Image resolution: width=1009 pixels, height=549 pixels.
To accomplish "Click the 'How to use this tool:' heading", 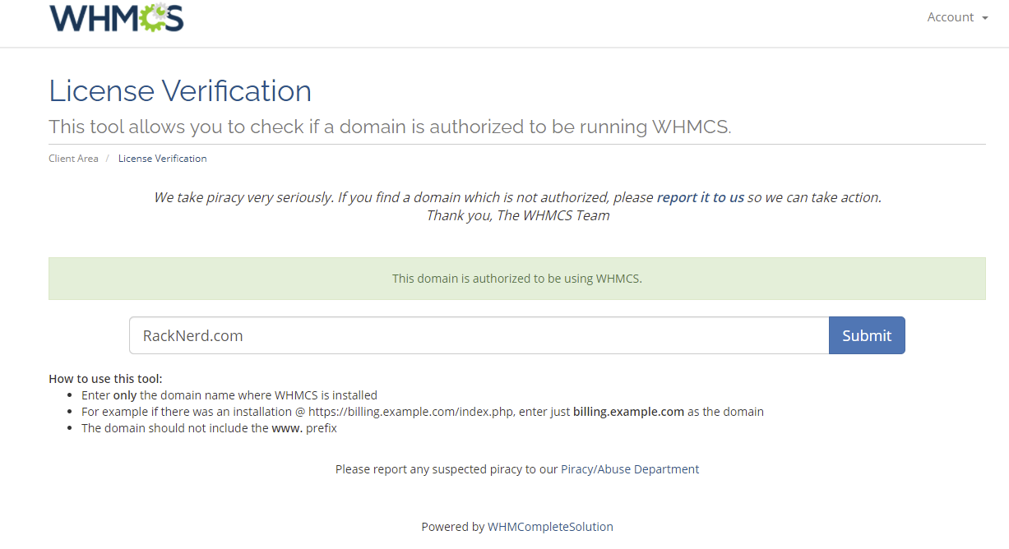I will [x=105, y=379].
